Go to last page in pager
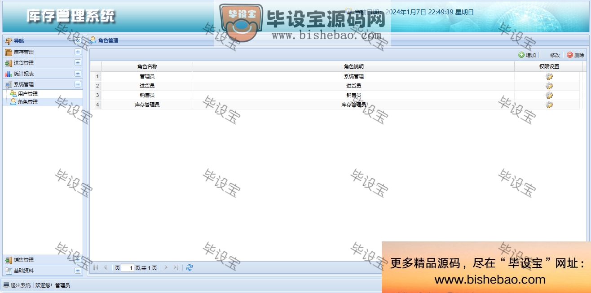Viewport: 591px width, 293px height. pos(176,267)
